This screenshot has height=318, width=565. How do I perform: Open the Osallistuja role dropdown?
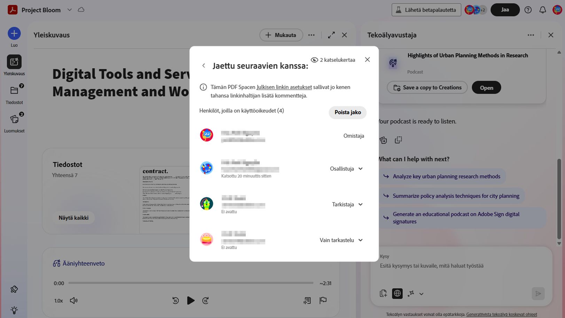[346, 169]
